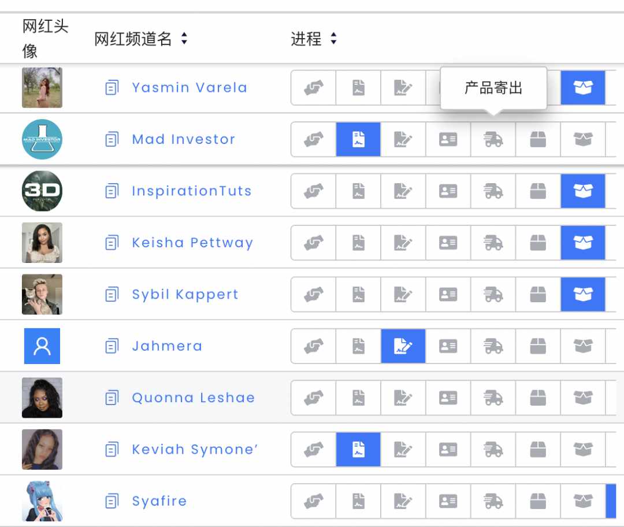624x527 pixels.
Task: Click the handshake icon in Yasmin Varela row
Action: tap(314, 88)
